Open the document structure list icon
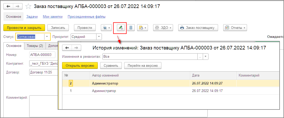 click(x=131, y=28)
